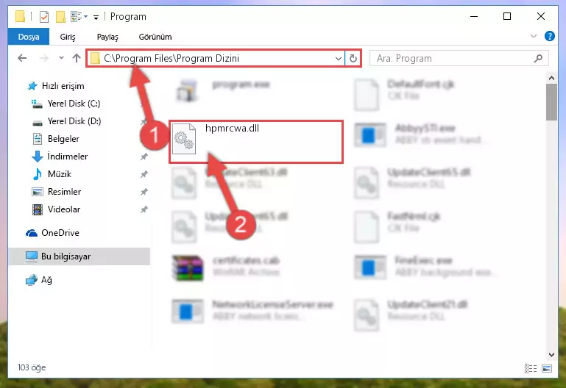Click the pin icon beside Müzik
Image resolution: width=566 pixels, height=388 pixels.
[144, 174]
